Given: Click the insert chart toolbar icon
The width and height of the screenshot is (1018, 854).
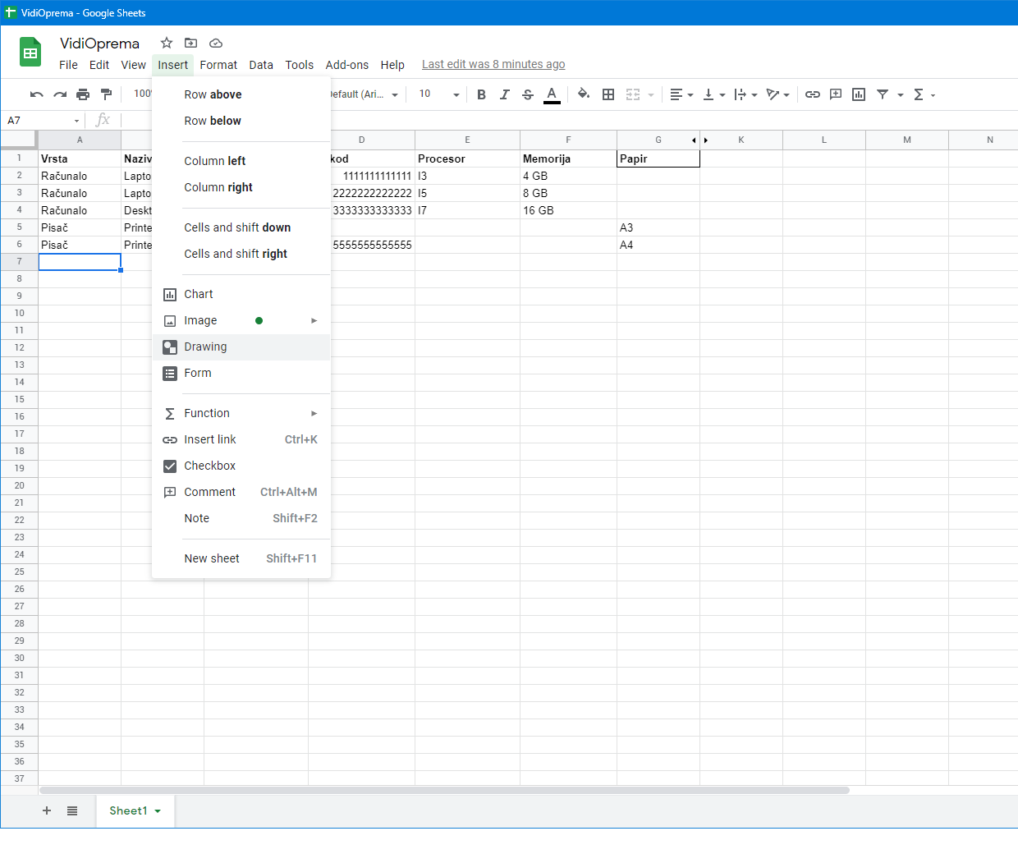Looking at the screenshot, I should click(859, 94).
